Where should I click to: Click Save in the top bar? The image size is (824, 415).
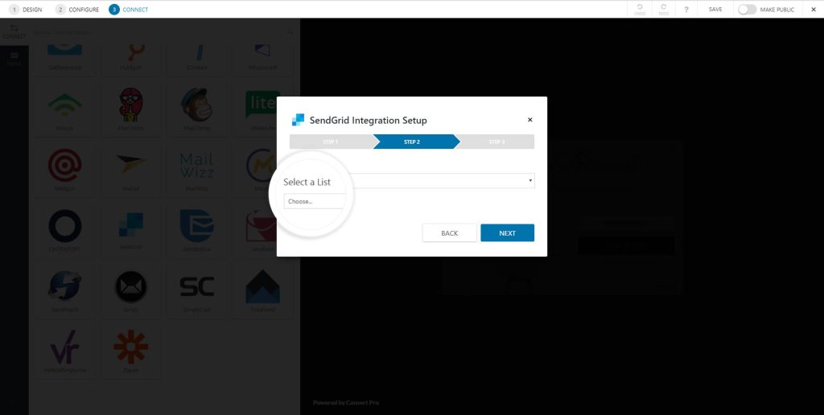click(x=715, y=10)
